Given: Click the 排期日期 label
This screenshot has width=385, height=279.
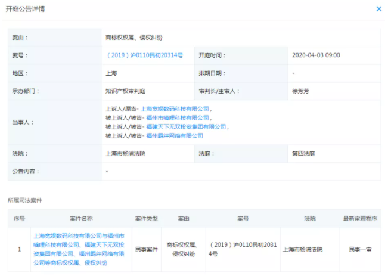Looking at the screenshot, I should click(x=212, y=73).
